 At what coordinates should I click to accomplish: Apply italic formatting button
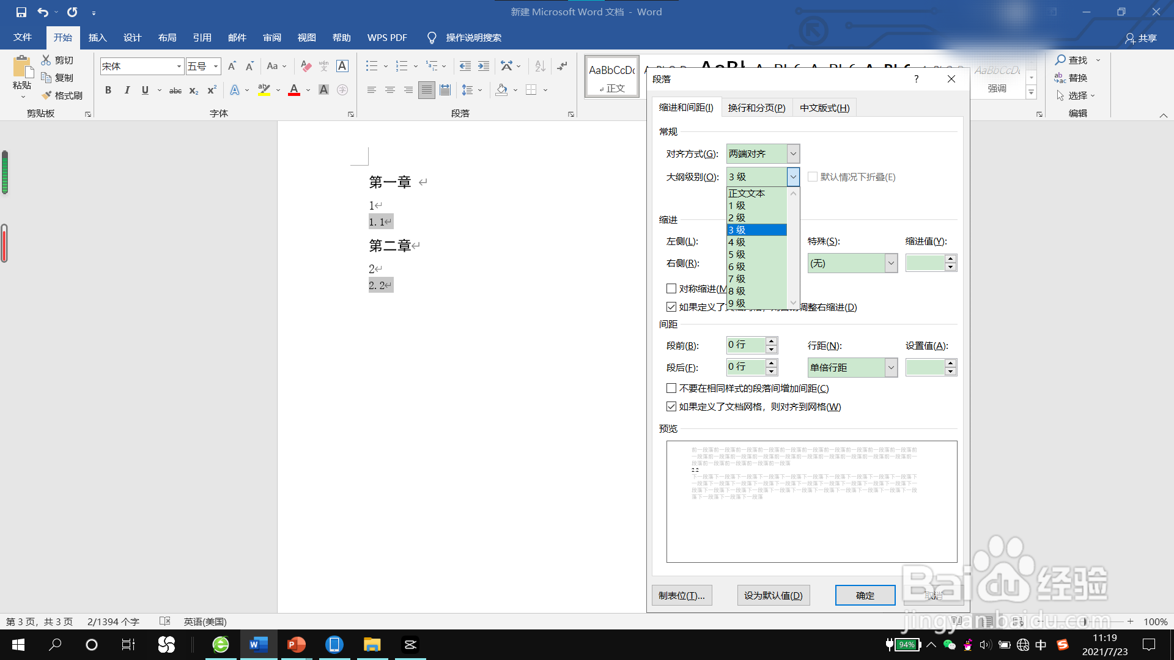click(x=127, y=90)
